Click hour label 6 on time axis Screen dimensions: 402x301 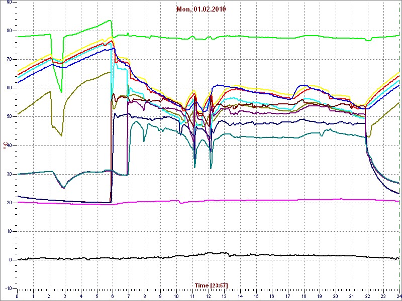(113, 296)
